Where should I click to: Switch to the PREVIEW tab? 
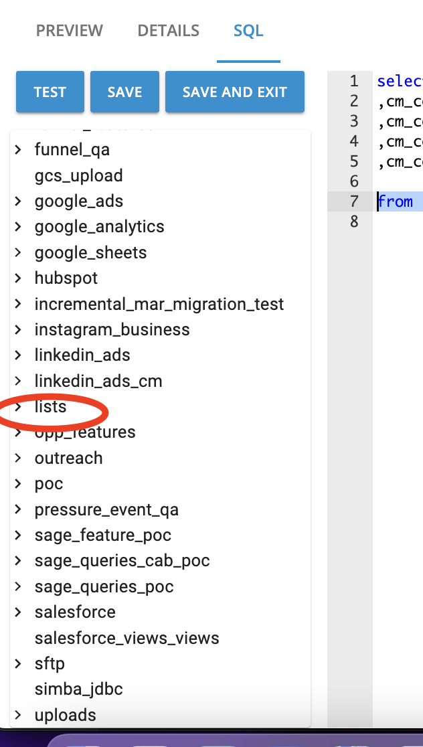(x=70, y=31)
